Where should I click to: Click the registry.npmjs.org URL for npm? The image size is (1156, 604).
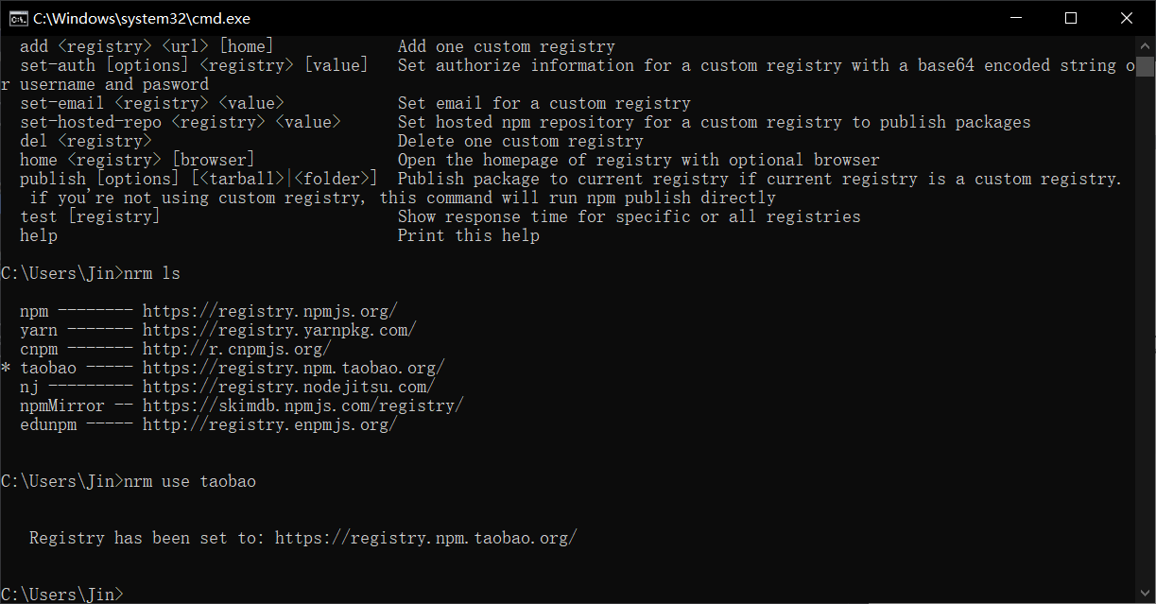coord(269,311)
